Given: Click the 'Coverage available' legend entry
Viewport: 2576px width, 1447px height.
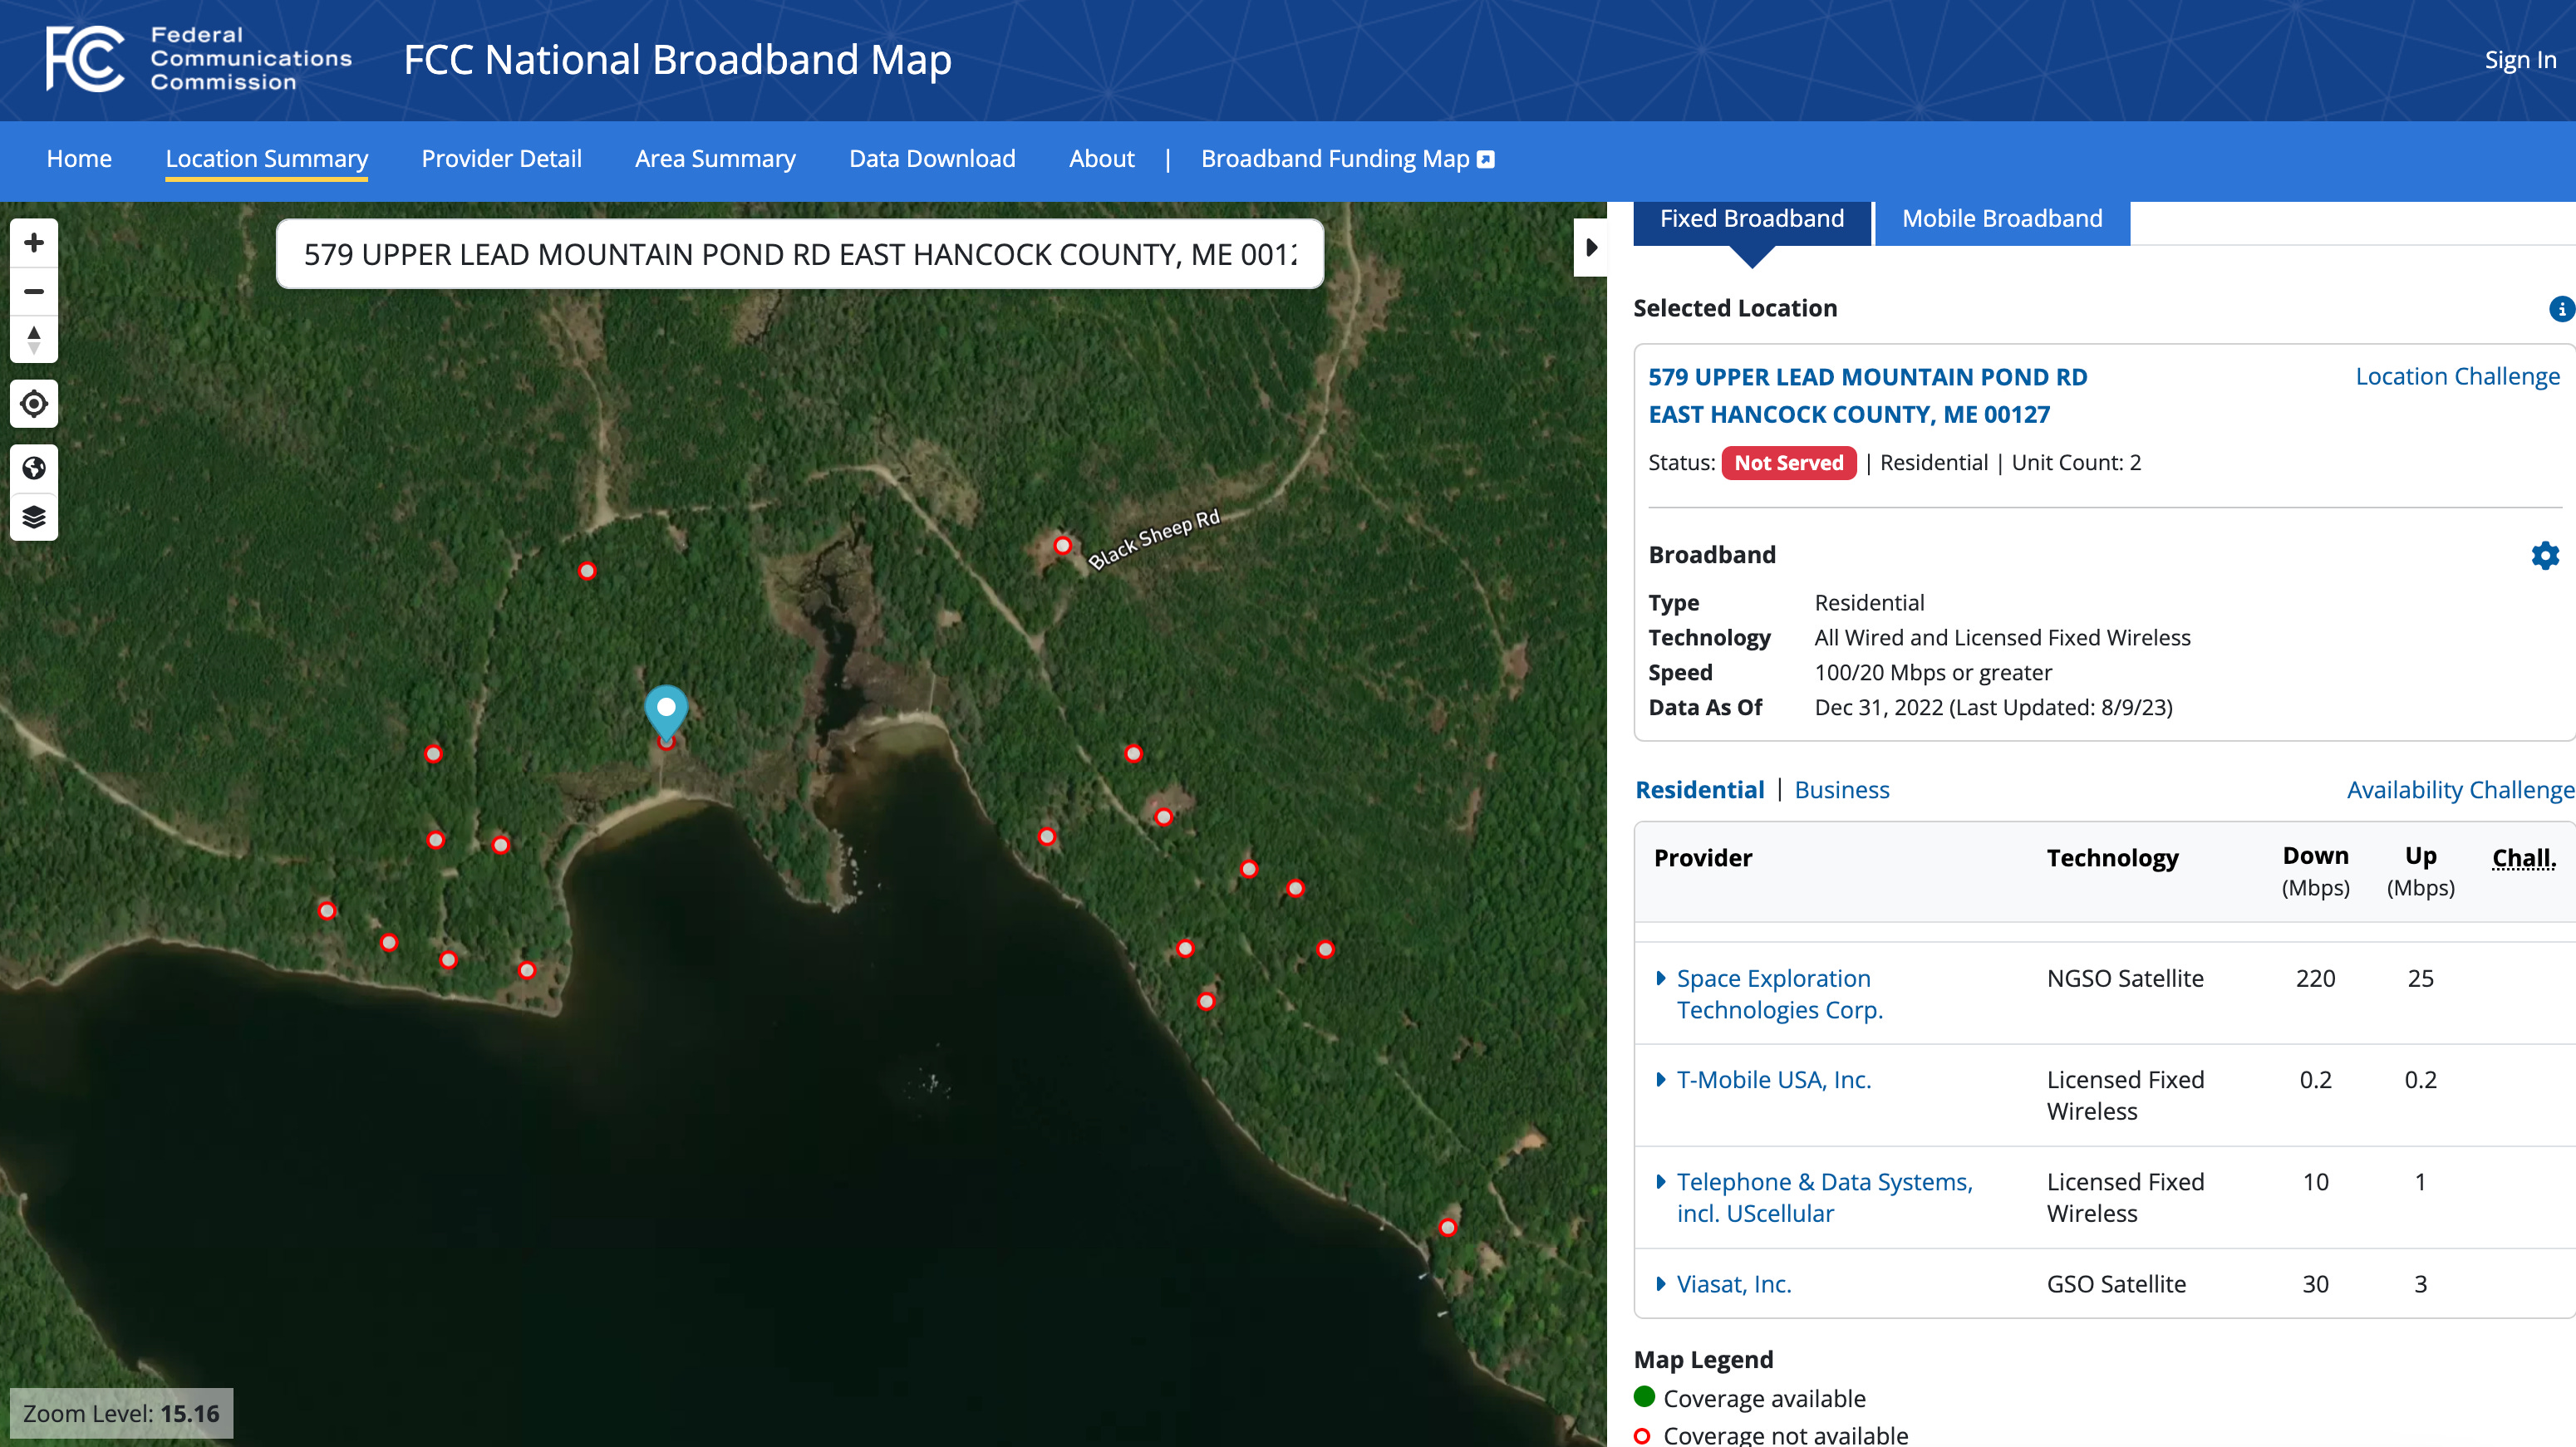Looking at the screenshot, I should coord(1750,1398).
